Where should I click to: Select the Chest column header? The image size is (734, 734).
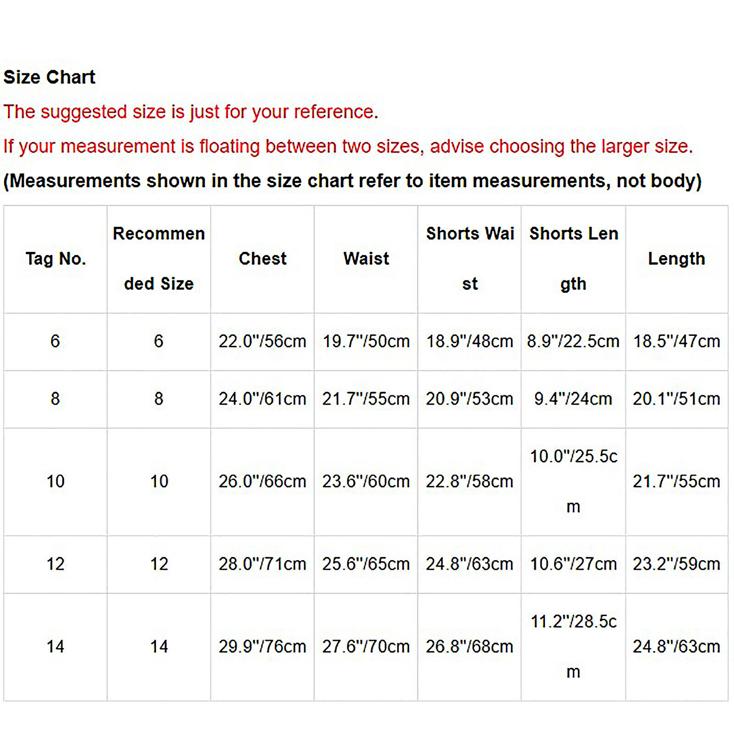coord(262,259)
